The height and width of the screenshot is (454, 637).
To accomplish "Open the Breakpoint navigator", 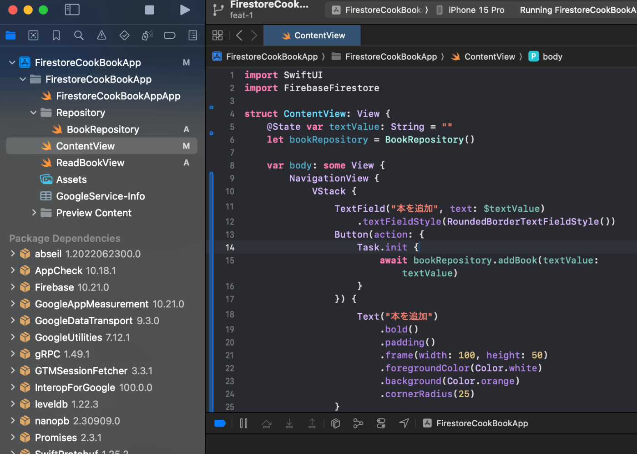I will pyautogui.click(x=170, y=36).
